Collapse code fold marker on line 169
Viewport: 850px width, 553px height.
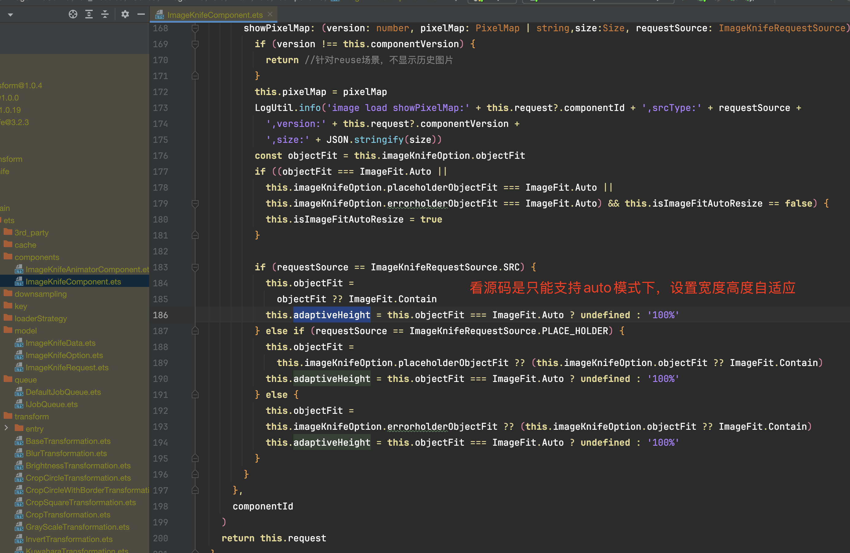point(195,44)
